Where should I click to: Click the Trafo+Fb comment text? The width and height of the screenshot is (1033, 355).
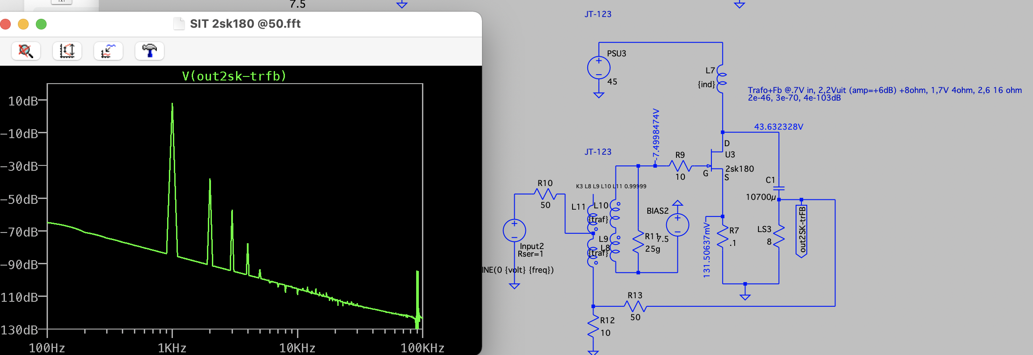tap(885, 94)
